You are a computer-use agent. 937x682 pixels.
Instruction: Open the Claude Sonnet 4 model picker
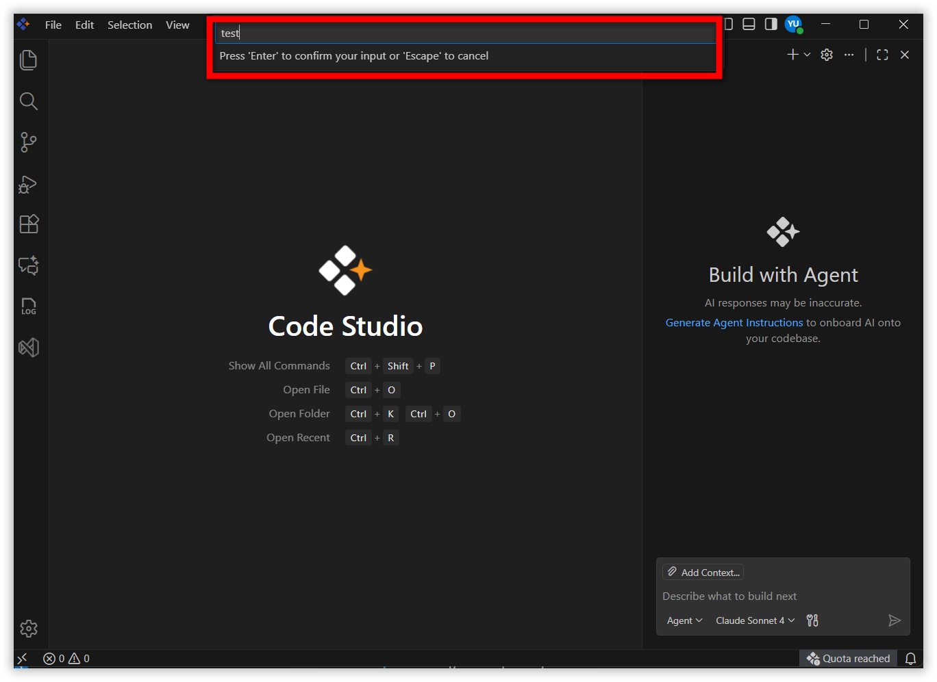click(x=755, y=620)
